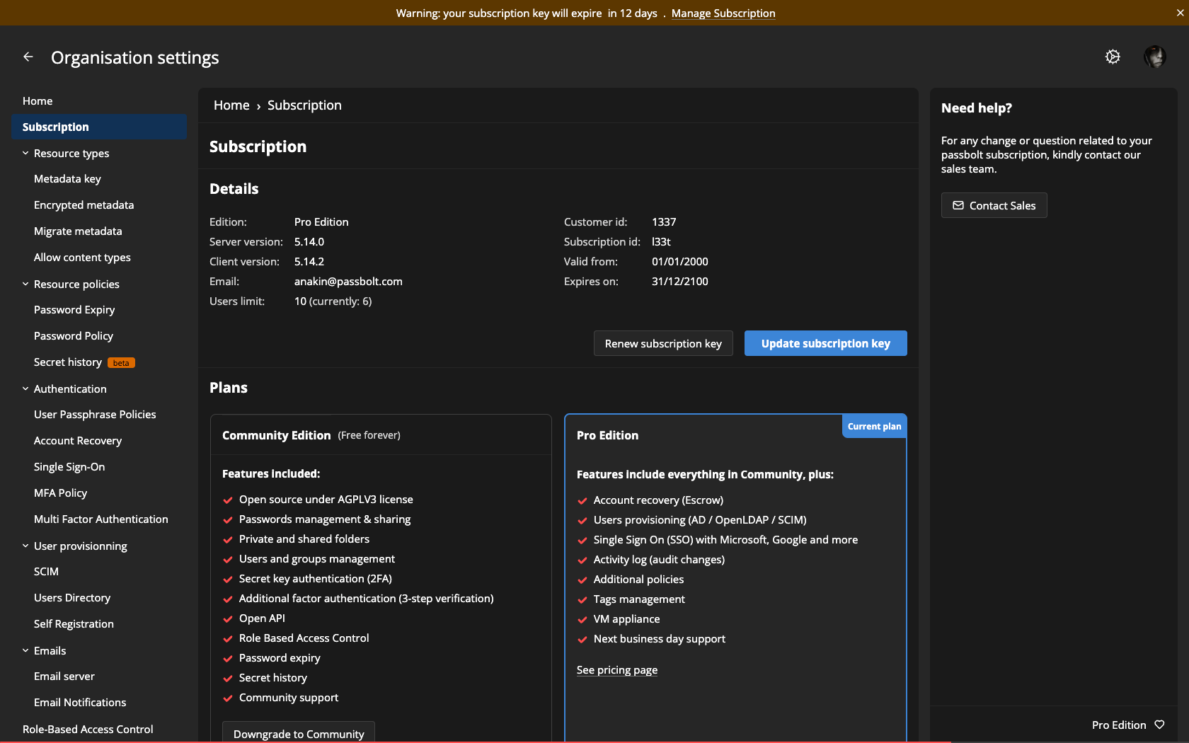Open Email server settings
The height and width of the screenshot is (743, 1189).
[x=64, y=676]
